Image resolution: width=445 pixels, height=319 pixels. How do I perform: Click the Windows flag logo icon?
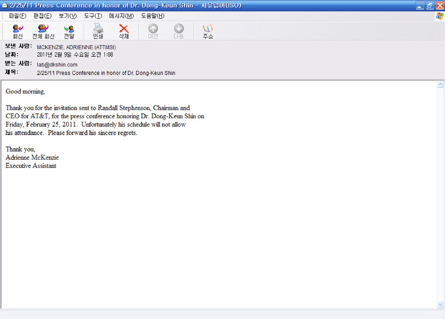440,16
